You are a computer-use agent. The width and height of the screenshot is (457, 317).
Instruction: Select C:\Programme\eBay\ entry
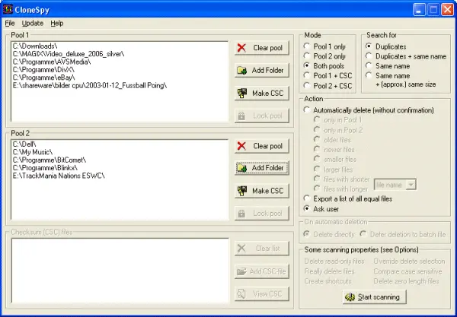click(43, 78)
